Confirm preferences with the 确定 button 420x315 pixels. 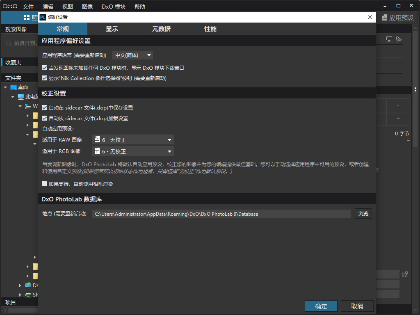tap(321, 306)
